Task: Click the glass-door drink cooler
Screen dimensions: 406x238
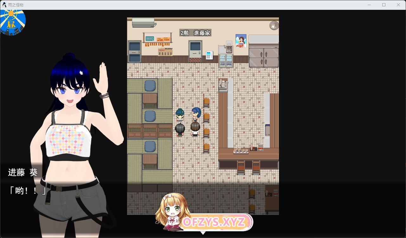Action: tap(226, 60)
